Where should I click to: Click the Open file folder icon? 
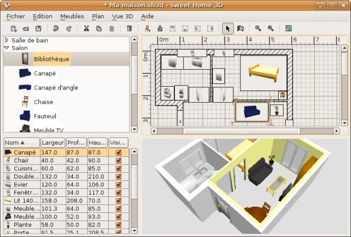coord(26,29)
